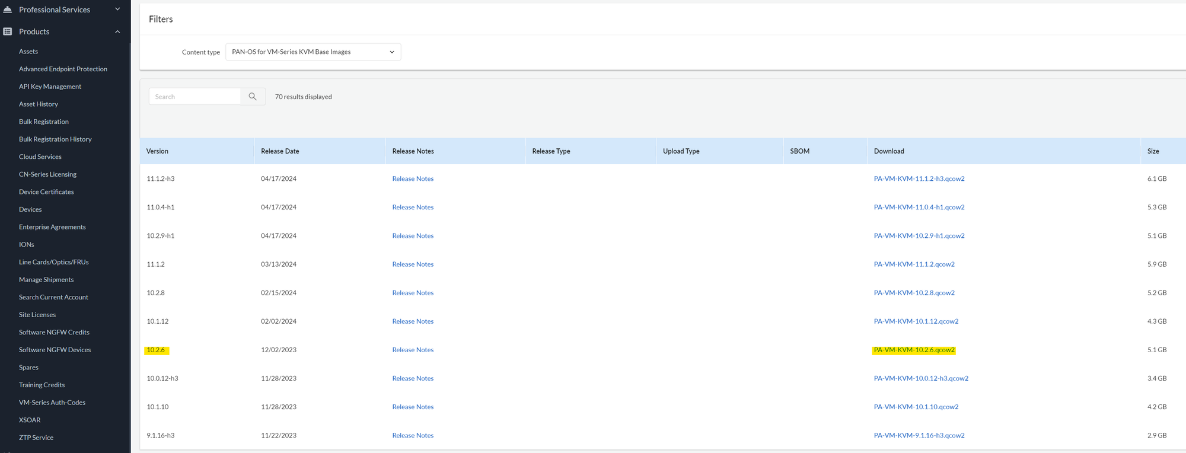The height and width of the screenshot is (453, 1186).
Task: Download PA-VM-KVM-10.2.8.qcow2
Action: pyautogui.click(x=914, y=292)
